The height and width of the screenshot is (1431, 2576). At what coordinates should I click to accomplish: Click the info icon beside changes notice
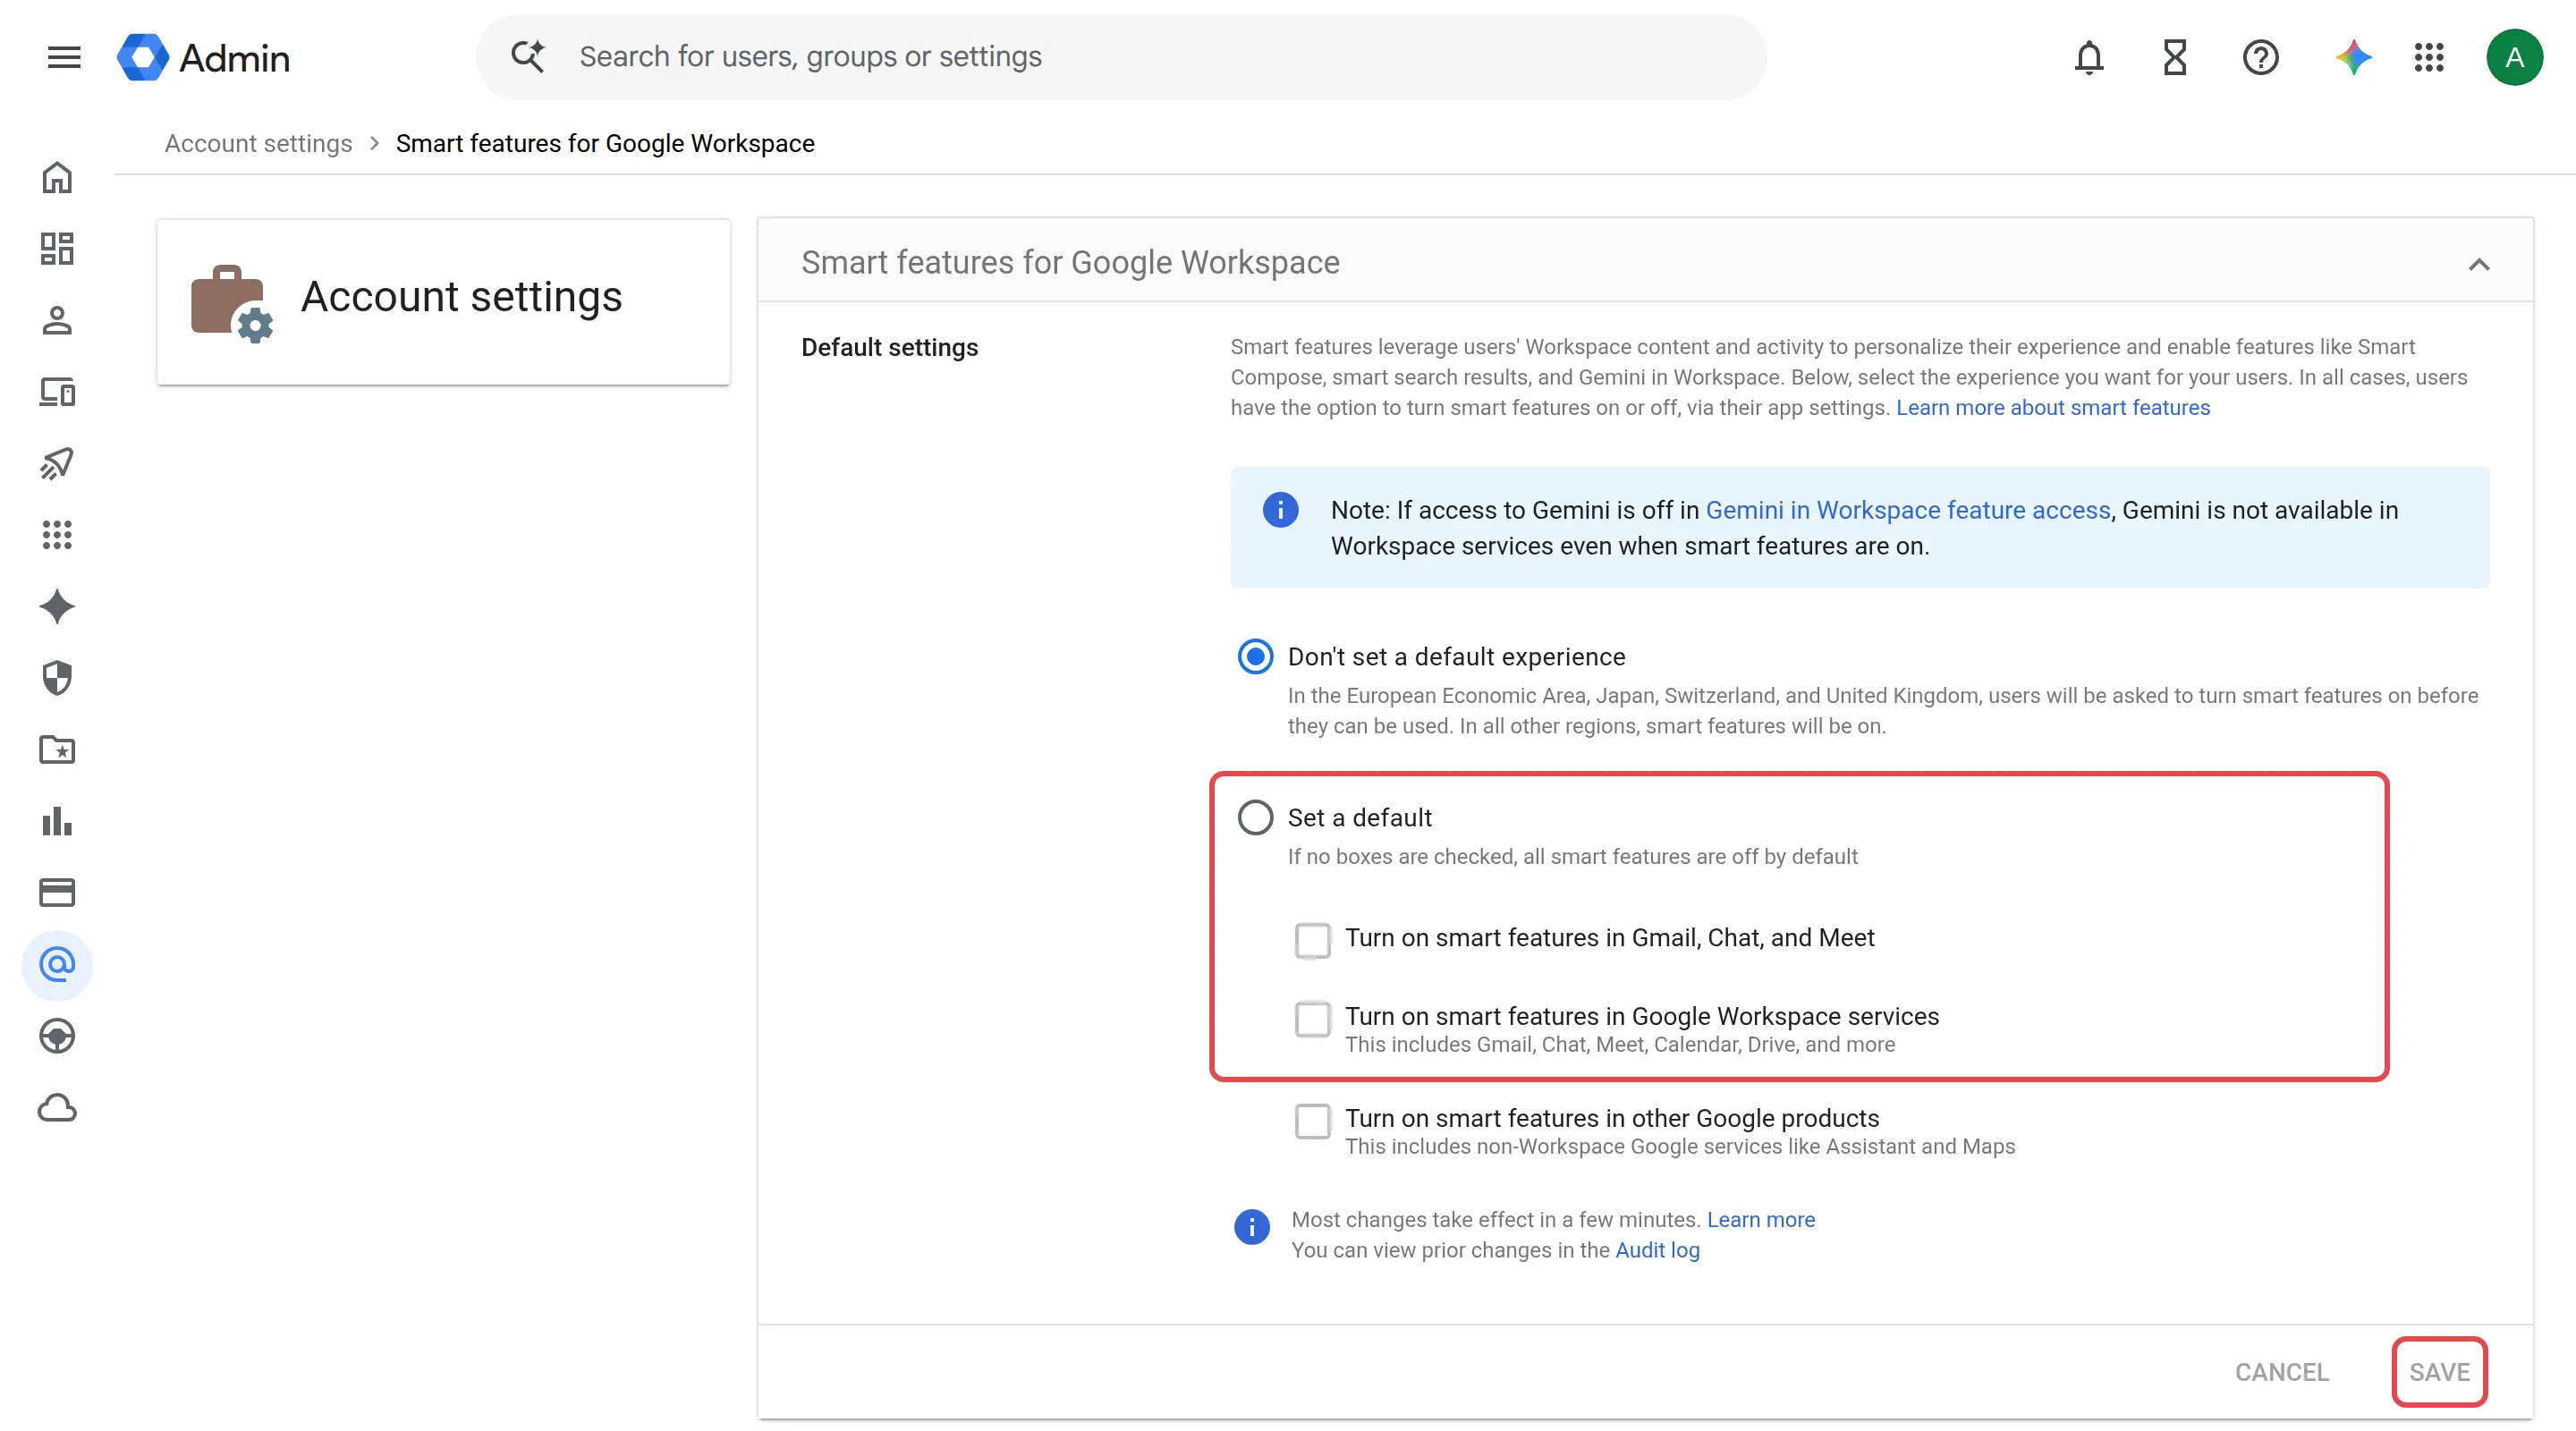pyautogui.click(x=1251, y=1226)
